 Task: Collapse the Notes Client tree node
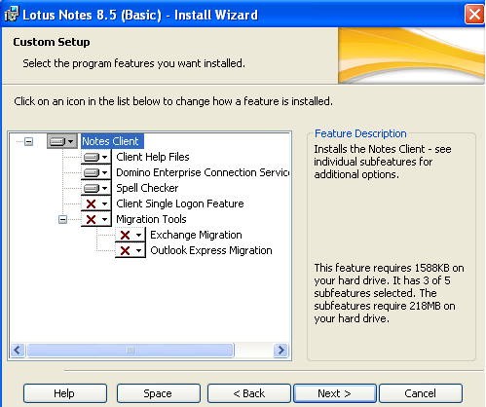(29, 141)
